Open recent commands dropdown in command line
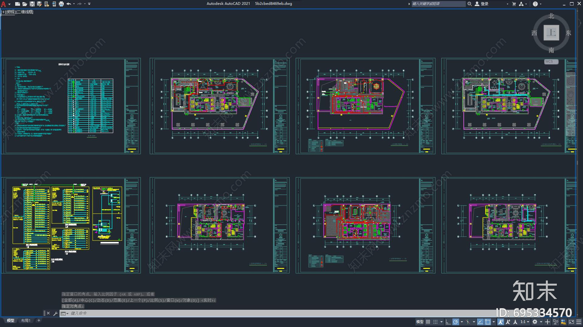The height and width of the screenshot is (327, 583). [64, 313]
